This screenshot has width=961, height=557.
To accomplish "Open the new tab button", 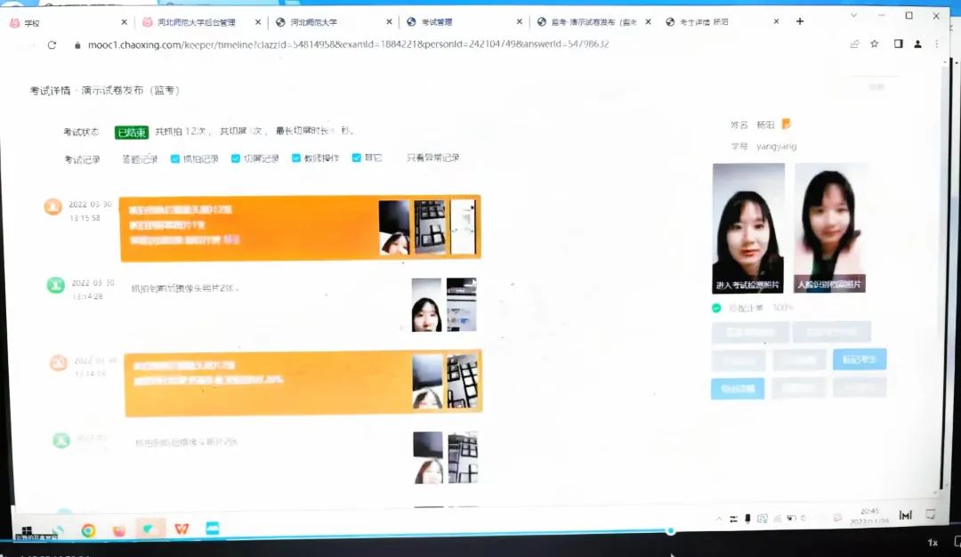I will (800, 21).
